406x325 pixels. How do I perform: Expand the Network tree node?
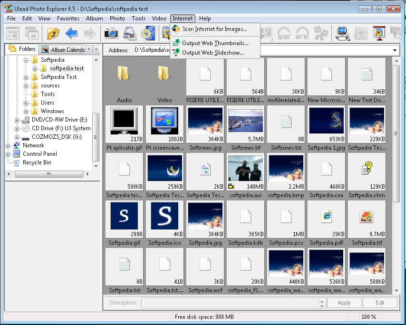[x=8, y=146]
